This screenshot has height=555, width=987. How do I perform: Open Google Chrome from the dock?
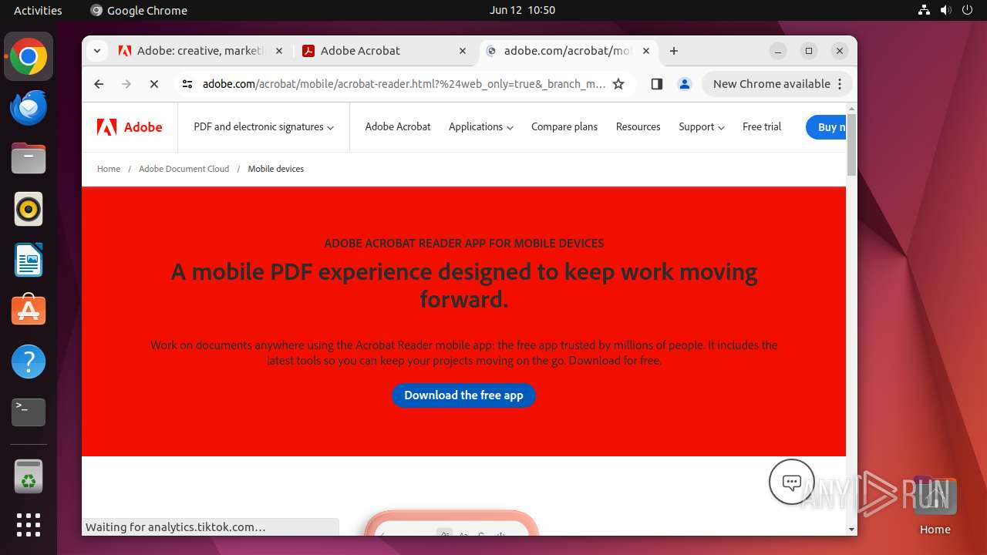pyautogui.click(x=29, y=57)
